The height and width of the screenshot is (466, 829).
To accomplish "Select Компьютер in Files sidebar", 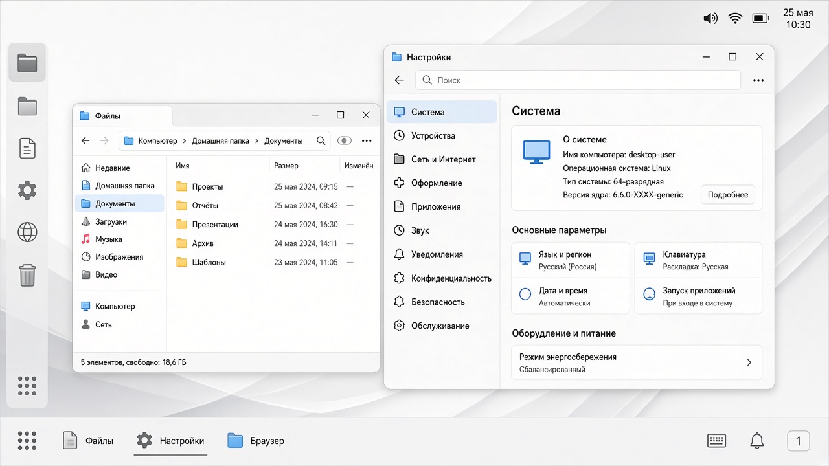I will (x=120, y=306).
